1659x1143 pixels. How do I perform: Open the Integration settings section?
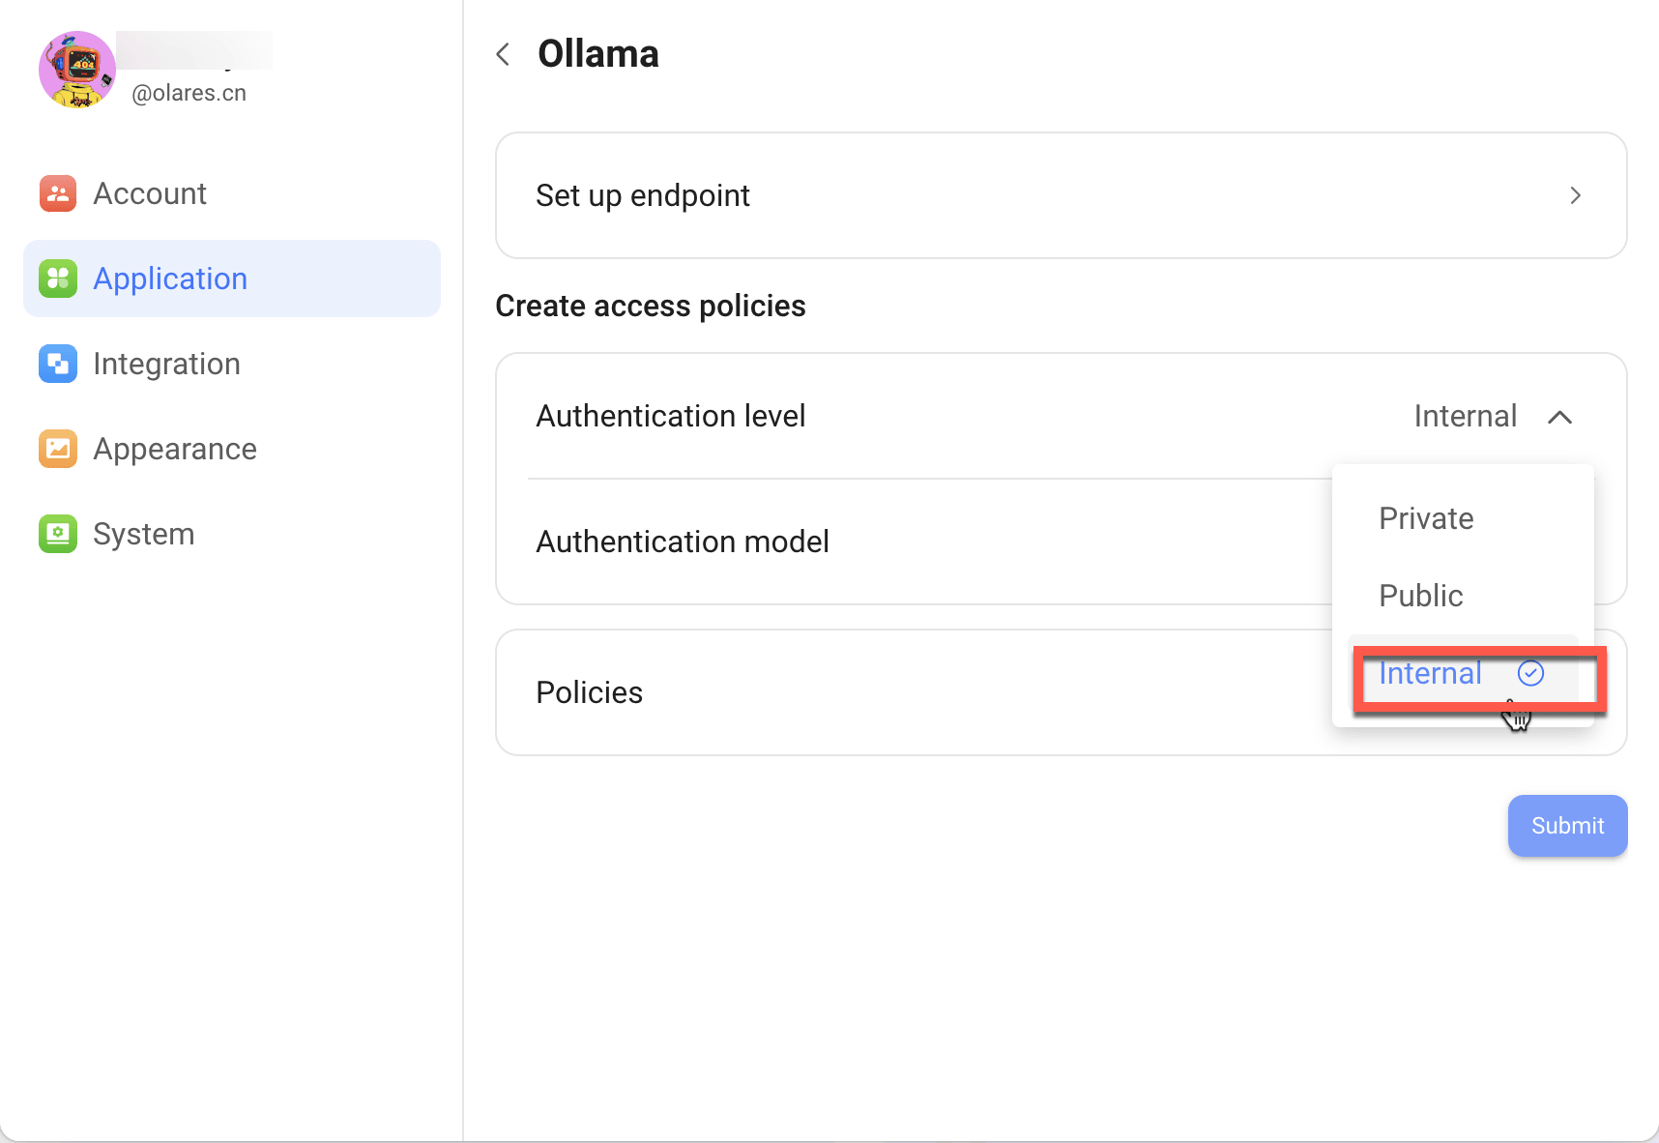tap(166, 364)
